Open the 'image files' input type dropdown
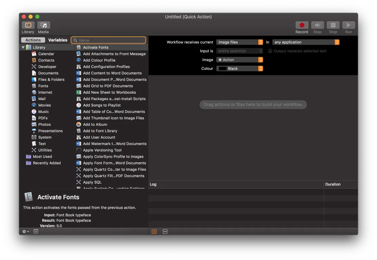 [x=239, y=42]
